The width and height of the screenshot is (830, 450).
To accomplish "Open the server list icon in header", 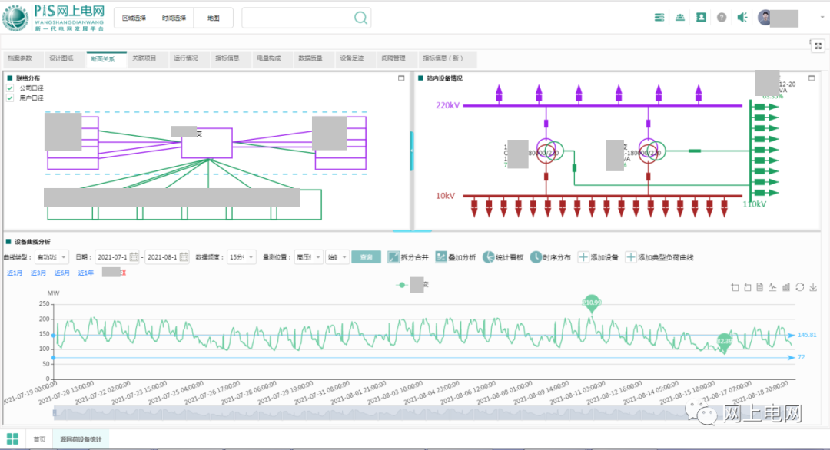I will point(659,18).
